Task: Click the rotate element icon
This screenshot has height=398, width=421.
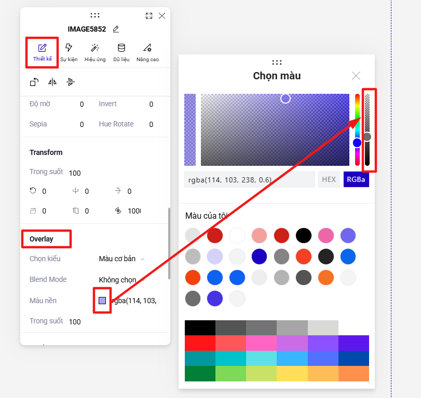Action: [34, 82]
